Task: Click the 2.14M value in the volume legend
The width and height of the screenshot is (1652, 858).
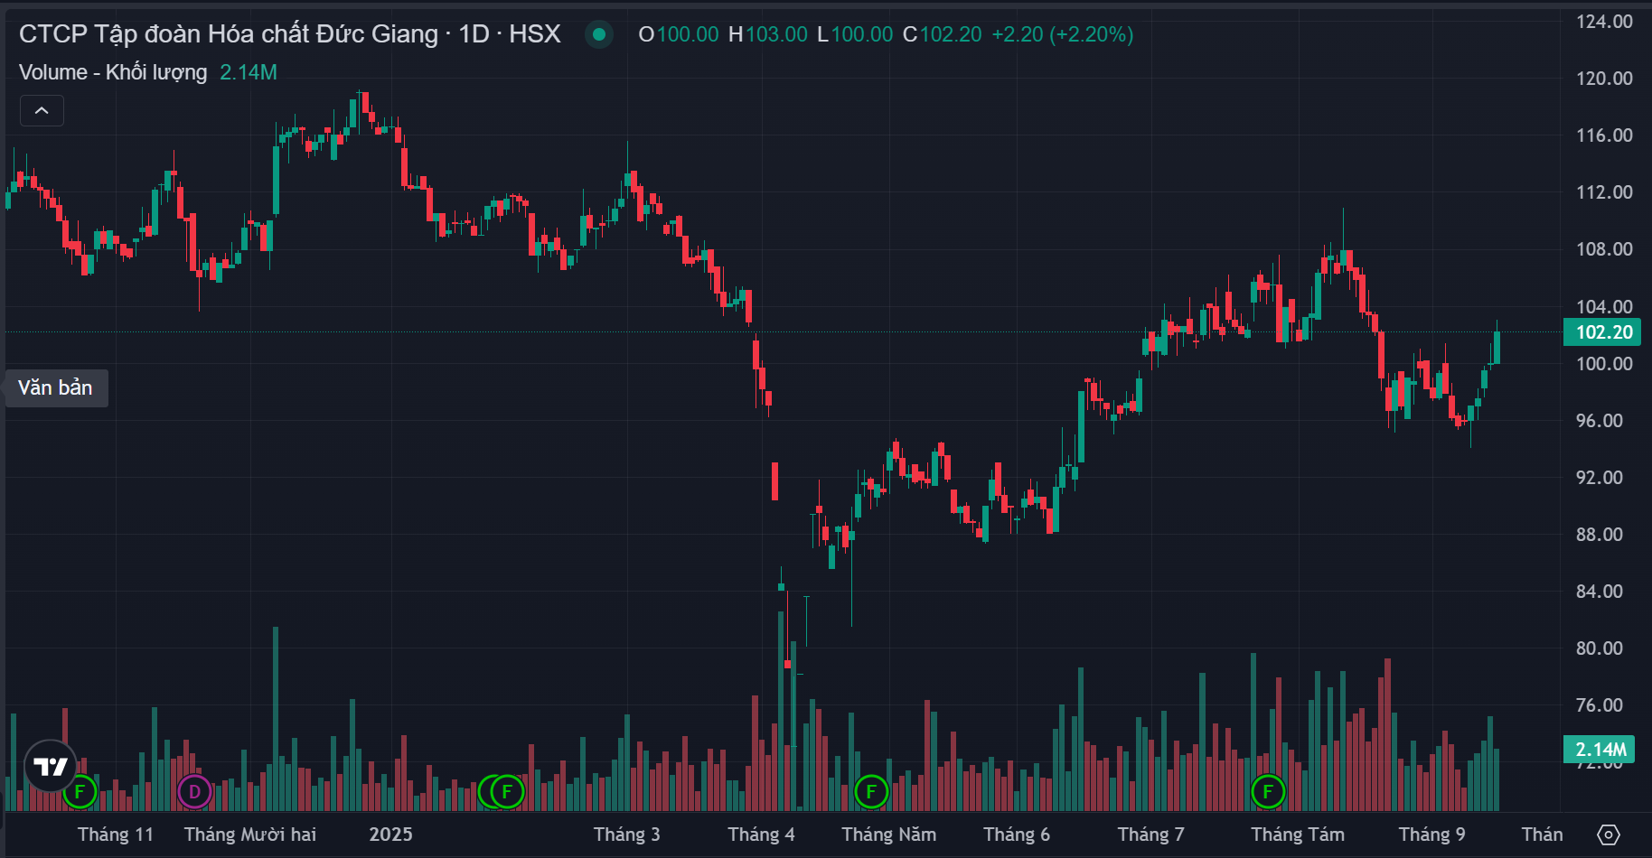Action: (x=249, y=72)
